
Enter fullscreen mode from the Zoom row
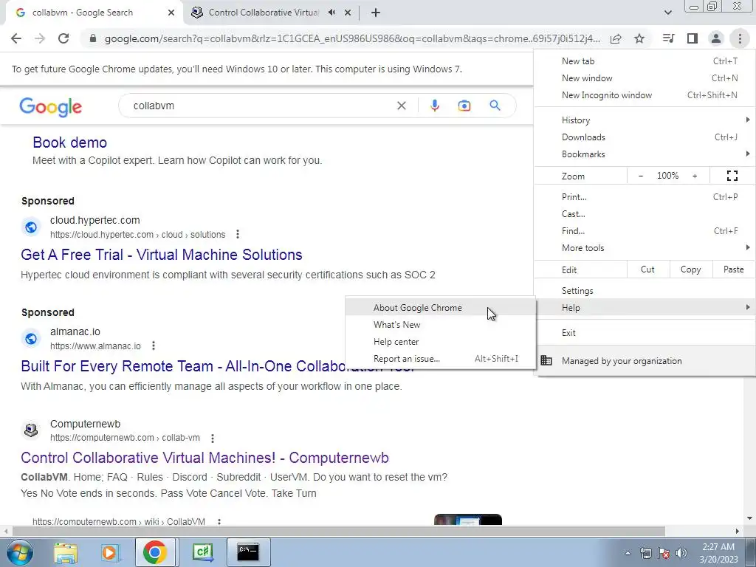[732, 176]
